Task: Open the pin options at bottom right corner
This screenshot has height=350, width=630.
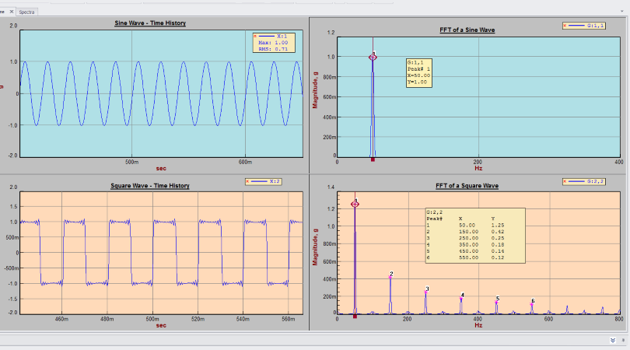Action: point(622,340)
